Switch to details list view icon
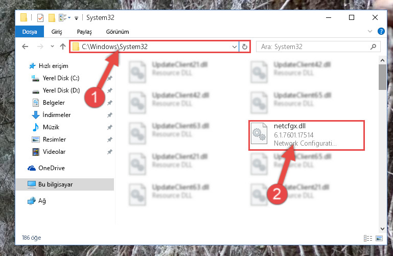The height and width of the screenshot is (256, 393). click(x=368, y=238)
